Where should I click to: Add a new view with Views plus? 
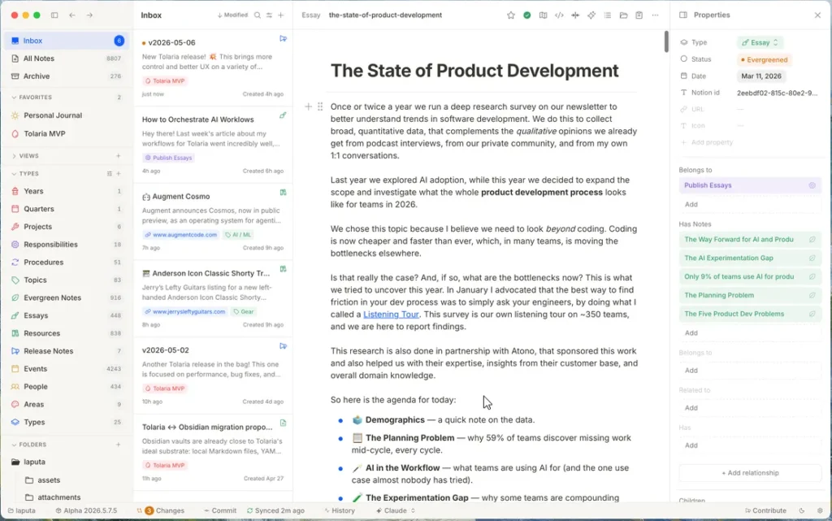[x=119, y=156]
